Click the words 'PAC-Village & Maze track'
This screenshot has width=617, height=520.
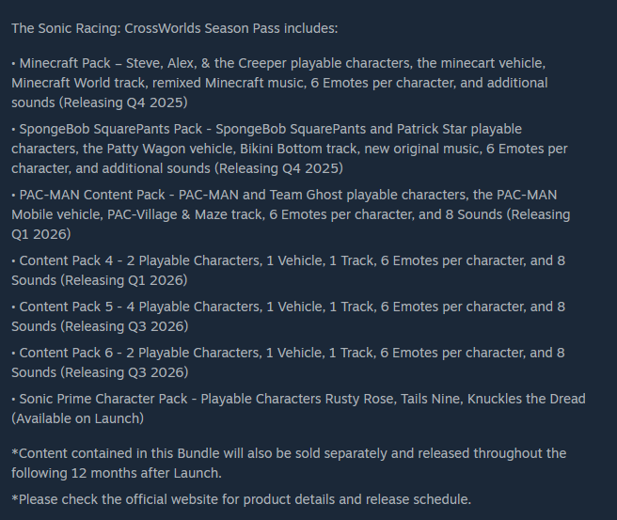(186, 214)
